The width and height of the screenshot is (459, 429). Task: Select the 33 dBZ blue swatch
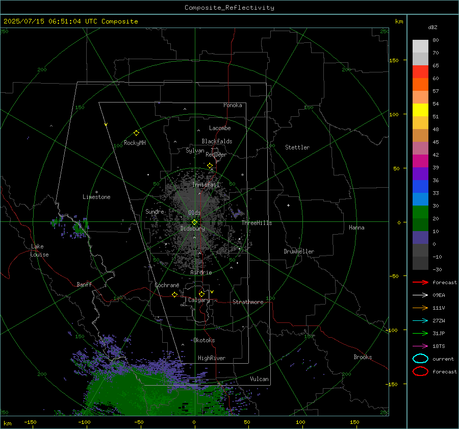click(x=420, y=199)
